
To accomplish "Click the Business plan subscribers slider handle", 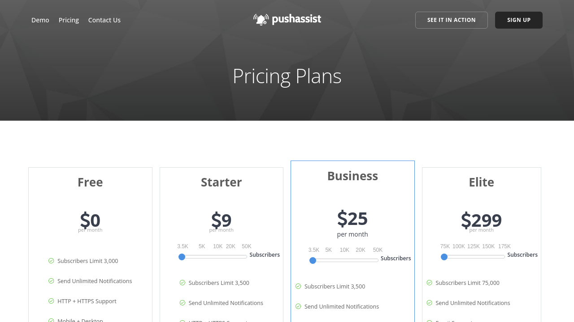I will (x=313, y=260).
